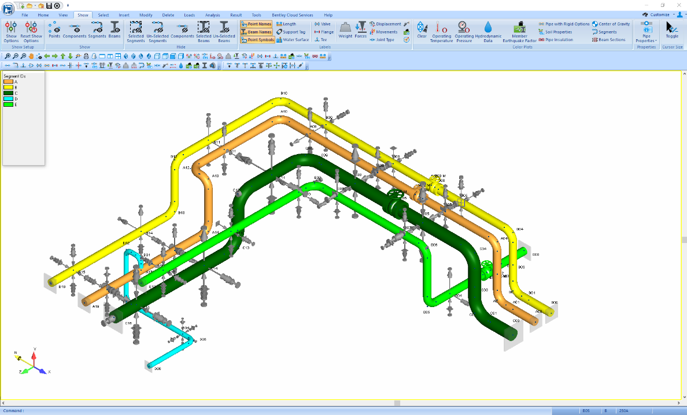Toggle Water Surface label
Viewport: 687px width, 415px height.
(x=293, y=40)
